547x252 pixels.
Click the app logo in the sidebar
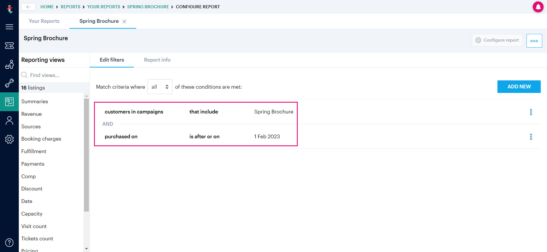pyautogui.click(x=10, y=9)
